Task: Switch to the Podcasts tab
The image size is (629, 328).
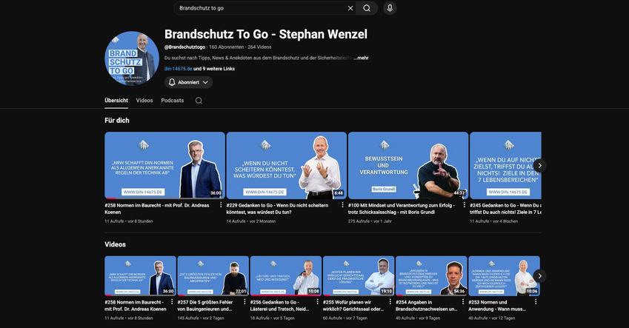Action: (x=173, y=101)
